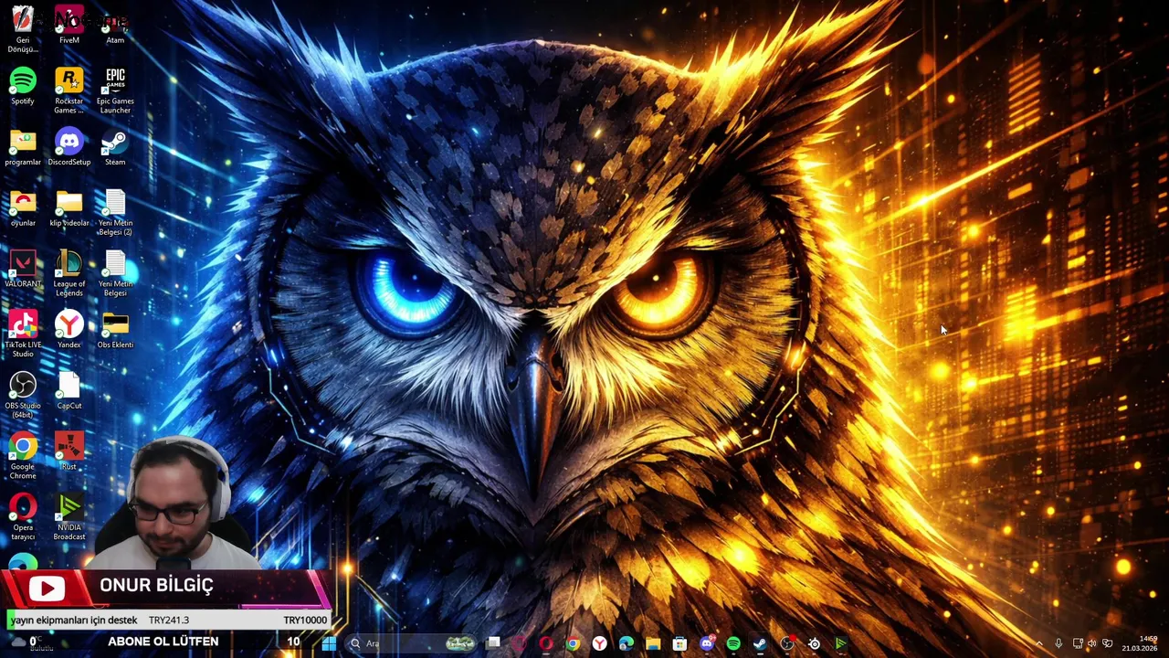Open the klip videoları folder
The width and height of the screenshot is (1169, 658).
pos(69,208)
